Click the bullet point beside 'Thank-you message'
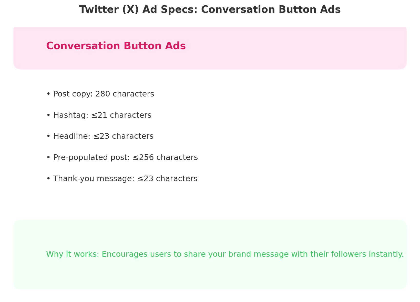420x302 pixels. (48, 178)
